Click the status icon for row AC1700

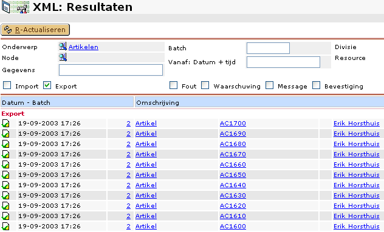[5, 124]
